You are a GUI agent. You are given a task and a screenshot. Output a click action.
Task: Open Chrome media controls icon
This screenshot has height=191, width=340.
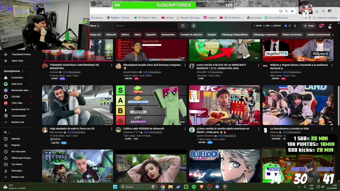point(323,11)
